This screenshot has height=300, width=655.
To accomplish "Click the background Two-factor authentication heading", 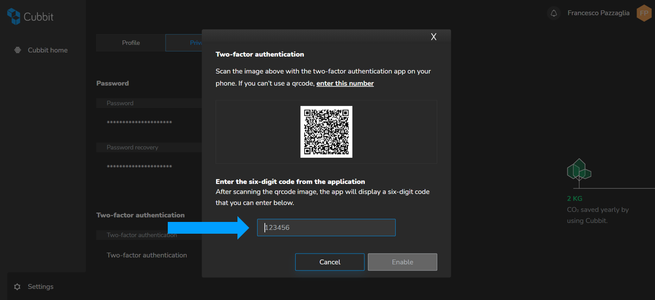I will [x=140, y=215].
